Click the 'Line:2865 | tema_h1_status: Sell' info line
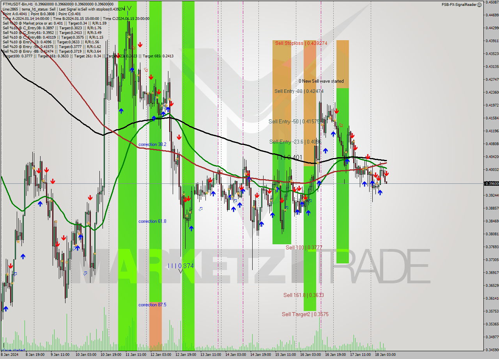 click(64, 9)
